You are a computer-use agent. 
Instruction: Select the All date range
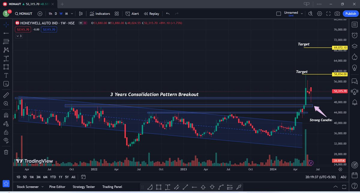pos(73,177)
